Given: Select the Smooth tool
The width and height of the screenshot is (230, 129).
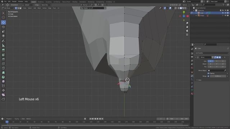Looking at the screenshot, I should (x=3, y=81).
